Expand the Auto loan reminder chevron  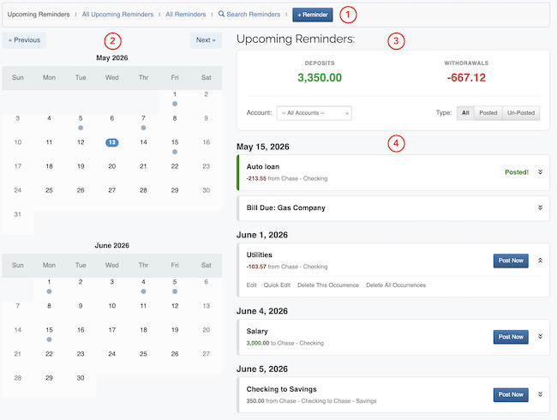(540, 172)
